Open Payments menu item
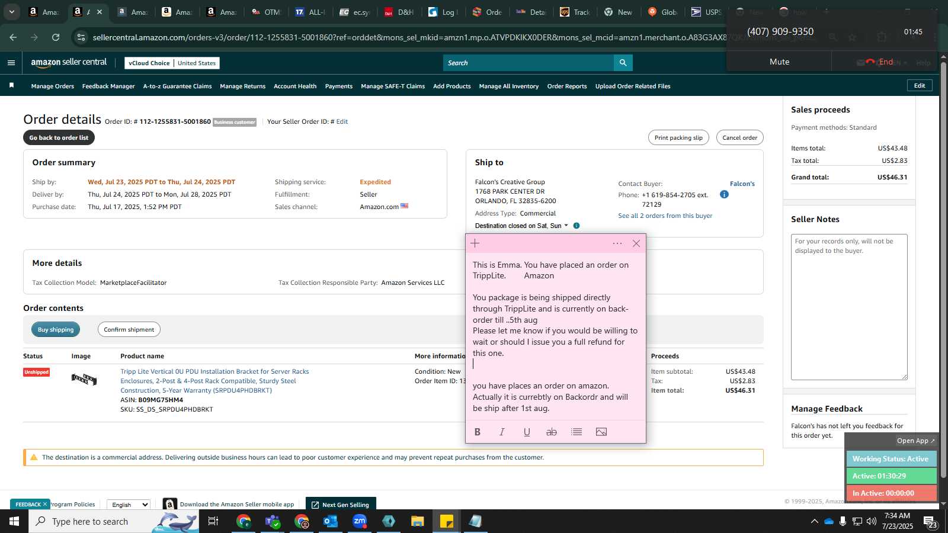The width and height of the screenshot is (948, 533). pyautogui.click(x=339, y=86)
